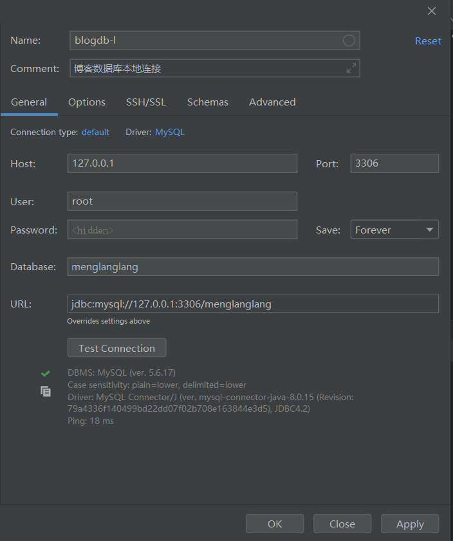This screenshot has height=541, width=453.
Task: Focus the Comment input field
Action: 215,68
